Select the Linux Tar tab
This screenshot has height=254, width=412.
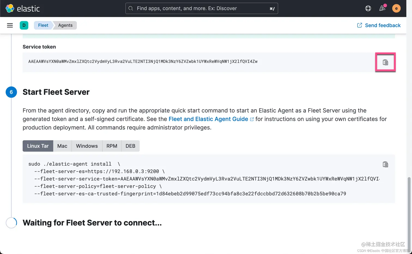[38, 146]
